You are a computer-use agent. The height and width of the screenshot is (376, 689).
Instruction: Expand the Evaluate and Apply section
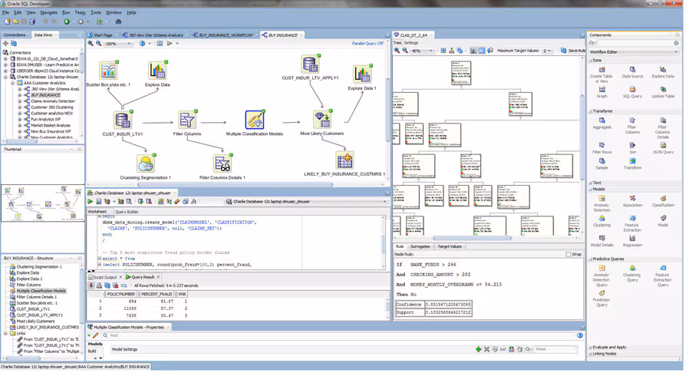click(x=591, y=348)
